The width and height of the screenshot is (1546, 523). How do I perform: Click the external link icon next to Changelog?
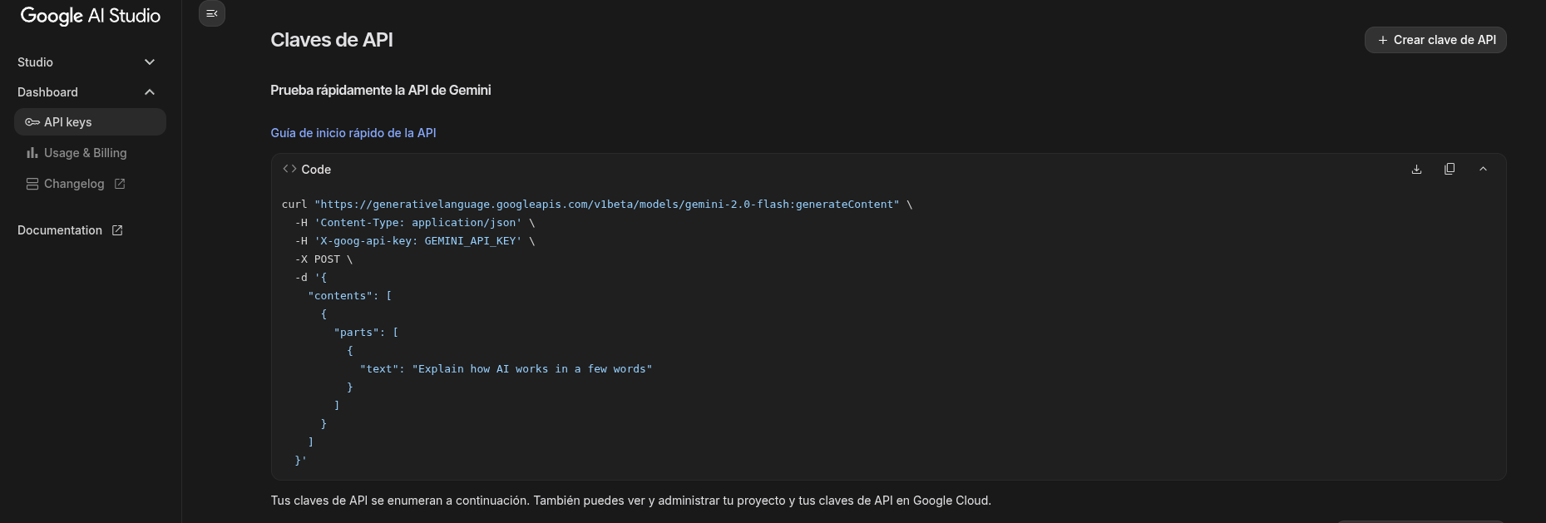pyautogui.click(x=120, y=184)
